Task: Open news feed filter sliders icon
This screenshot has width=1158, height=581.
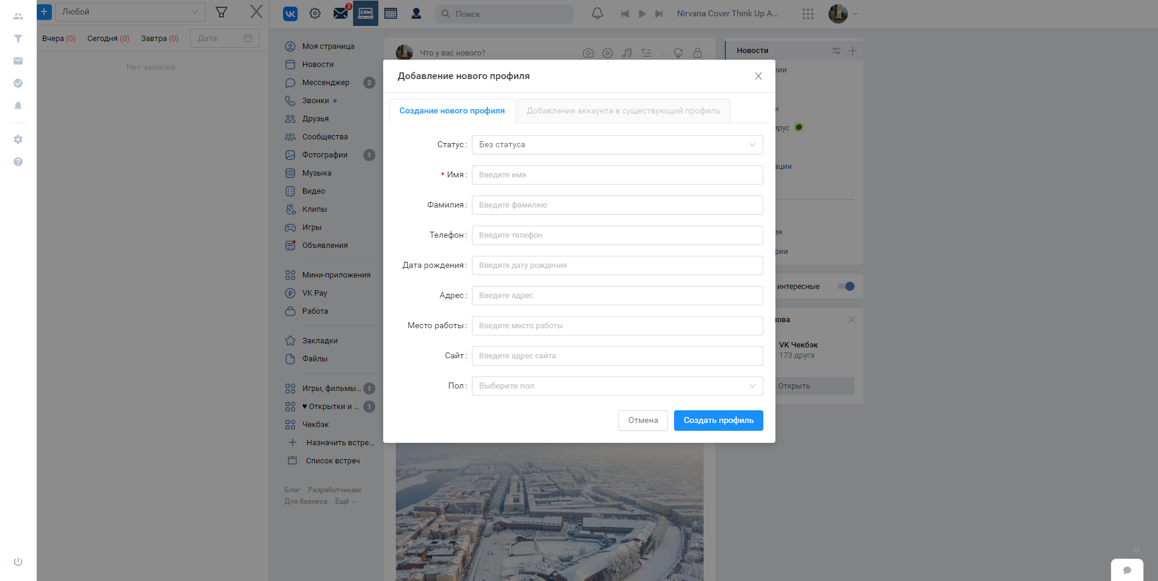Action: [x=836, y=51]
